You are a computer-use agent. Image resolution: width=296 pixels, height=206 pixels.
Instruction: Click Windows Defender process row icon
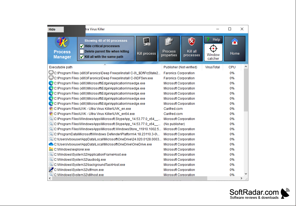[51, 134]
